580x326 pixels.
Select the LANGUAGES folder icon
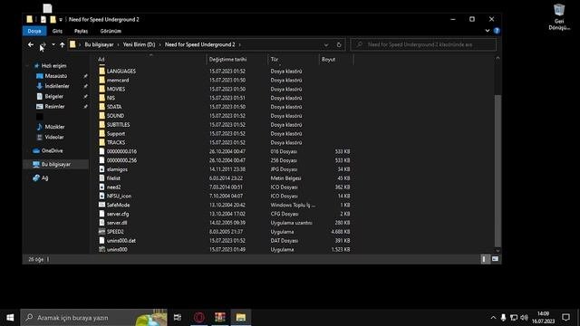(x=102, y=71)
